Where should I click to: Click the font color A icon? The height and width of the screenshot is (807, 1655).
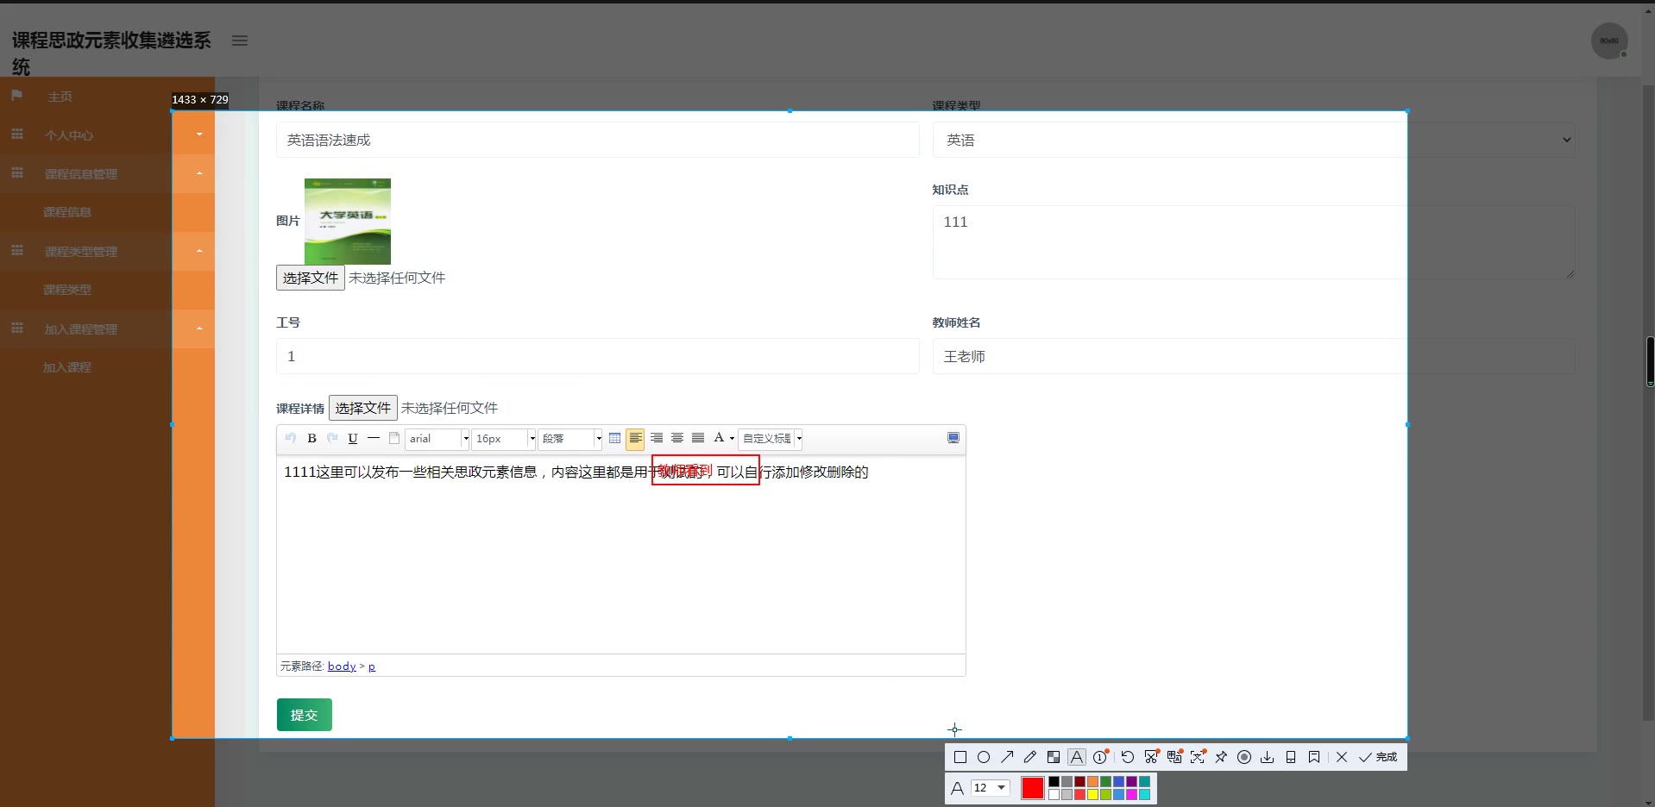point(719,438)
